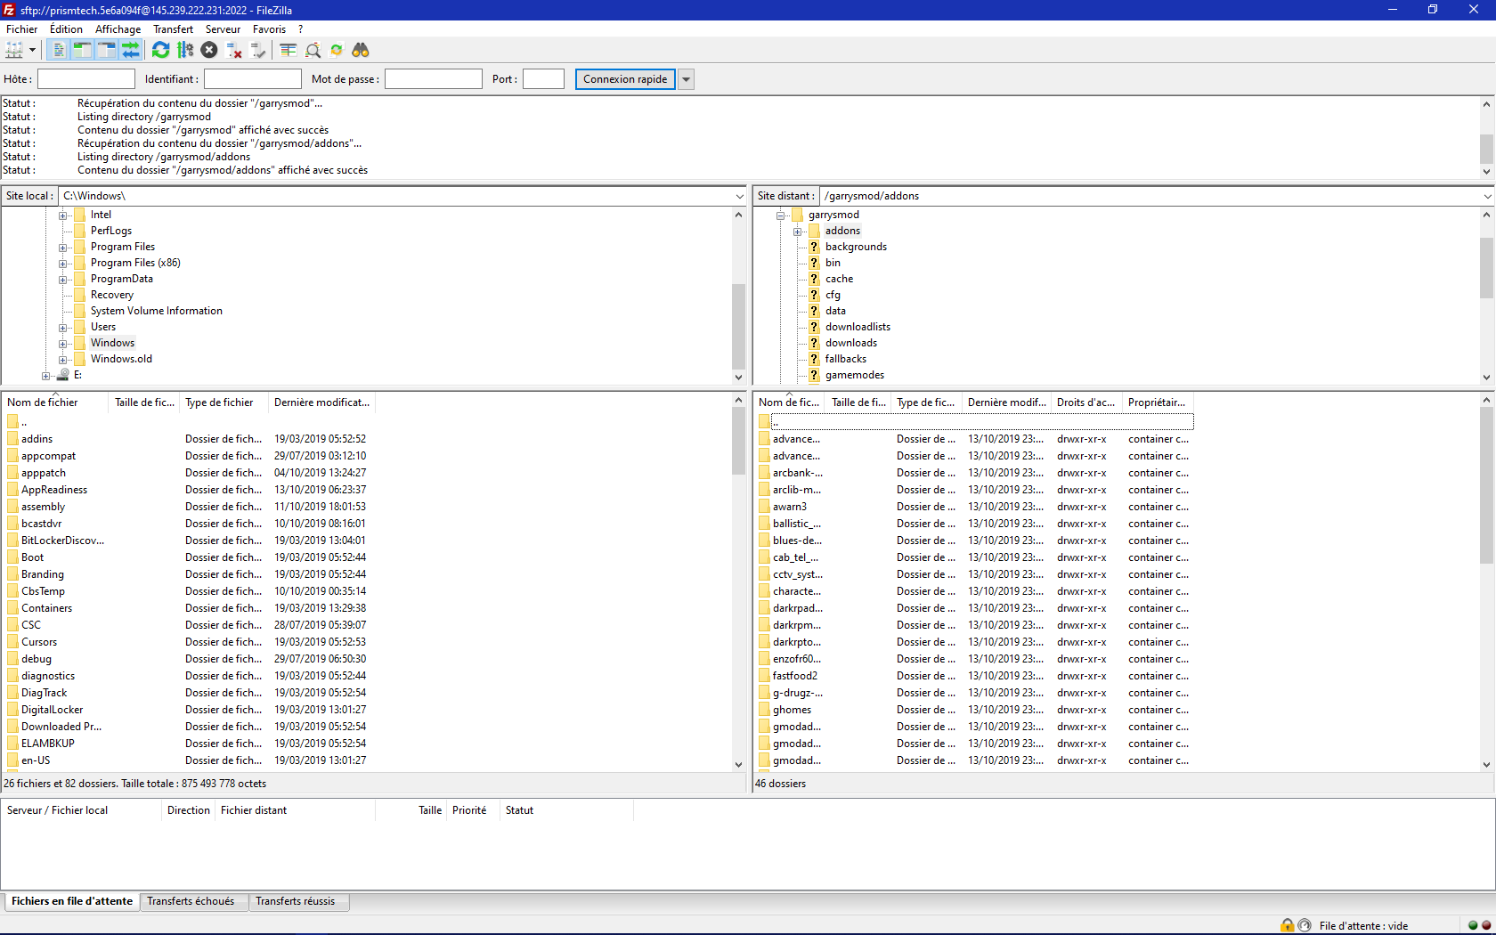The width and height of the screenshot is (1496, 935).
Task: Toggle the message log display
Action: [x=59, y=50]
